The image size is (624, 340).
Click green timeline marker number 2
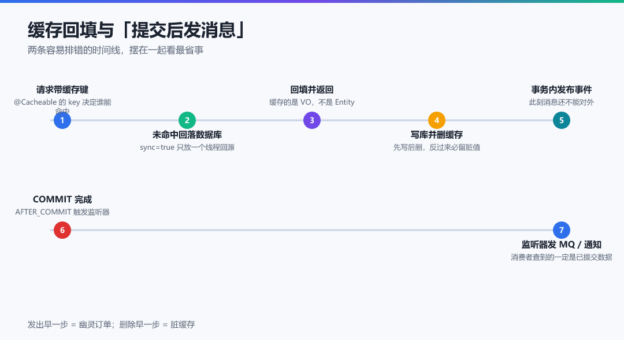[x=187, y=120]
